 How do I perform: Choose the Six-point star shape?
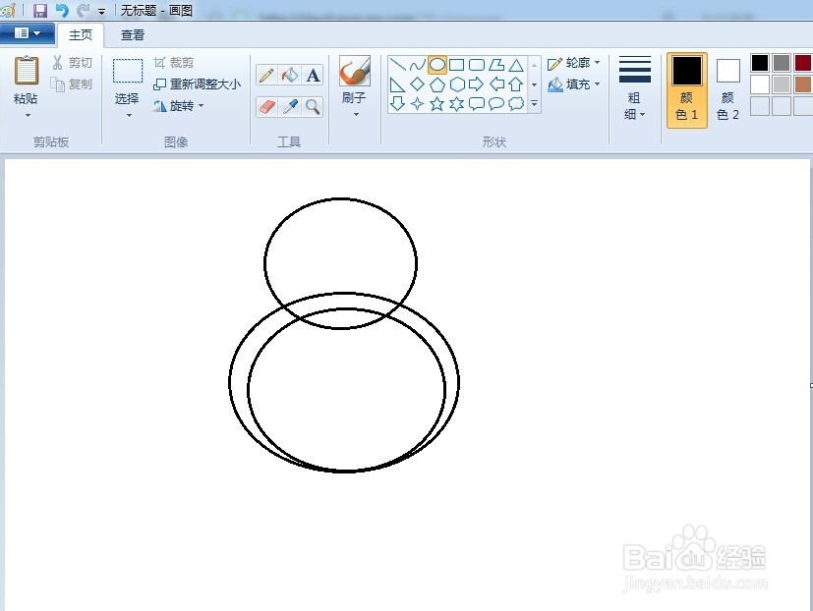click(x=457, y=104)
